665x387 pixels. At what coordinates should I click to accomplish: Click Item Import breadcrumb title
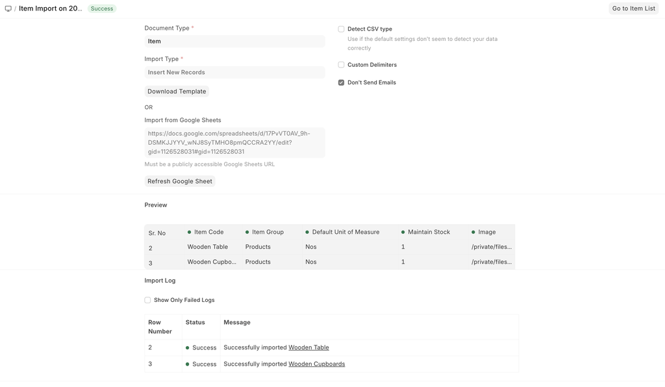[51, 8]
